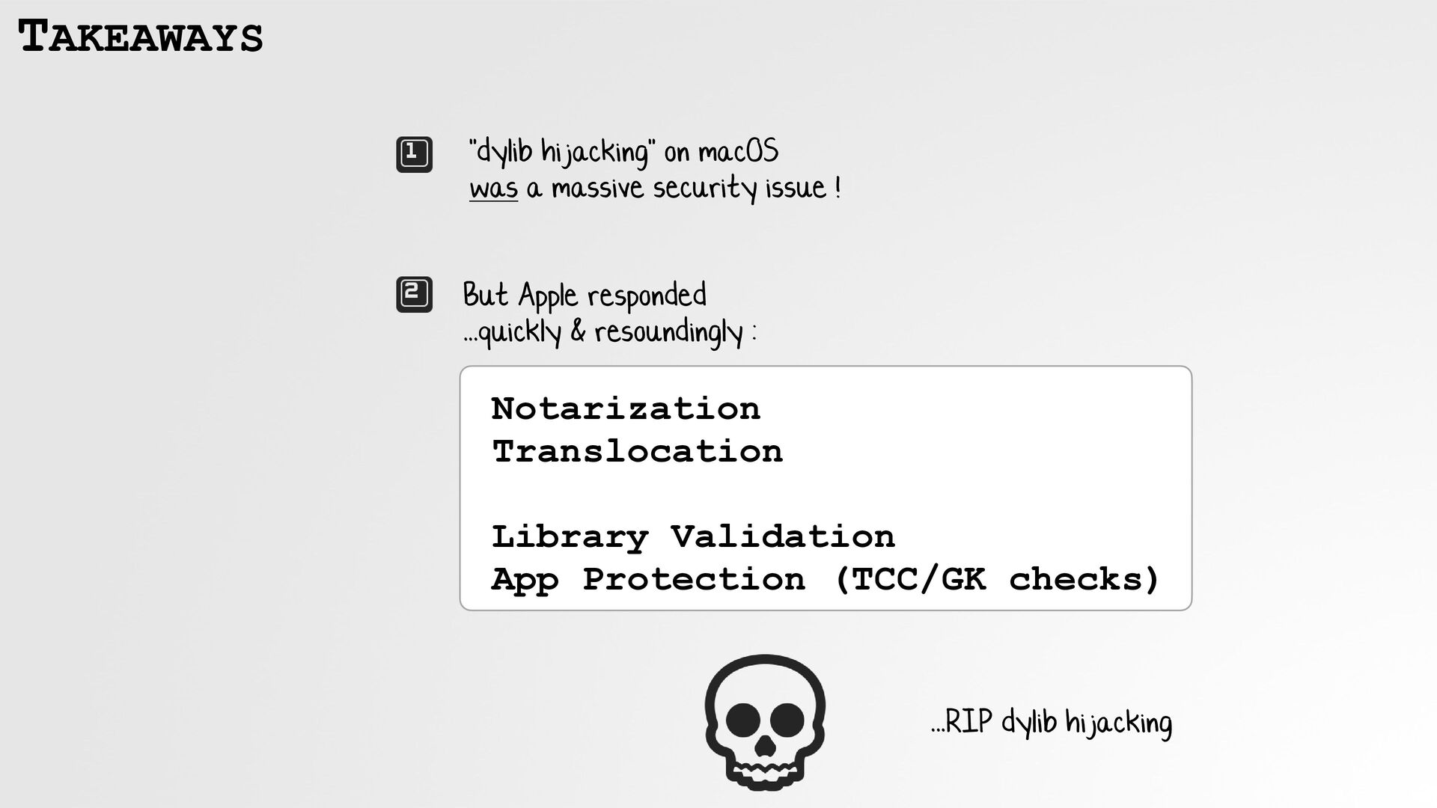Click the skull's left eye socket
This screenshot has height=808, width=1437.
(742, 720)
